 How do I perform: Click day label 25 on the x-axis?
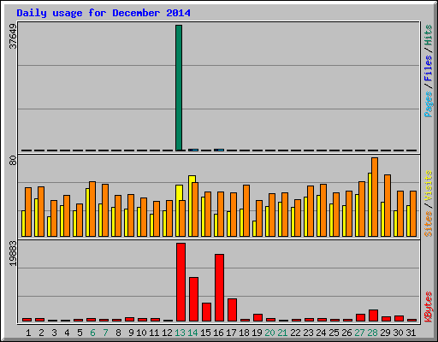click(334, 333)
